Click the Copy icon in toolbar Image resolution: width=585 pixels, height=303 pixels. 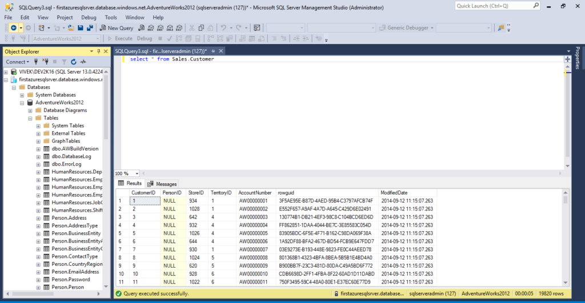[201, 28]
